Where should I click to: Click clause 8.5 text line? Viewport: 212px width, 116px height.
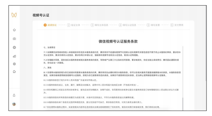[x=89, y=97]
